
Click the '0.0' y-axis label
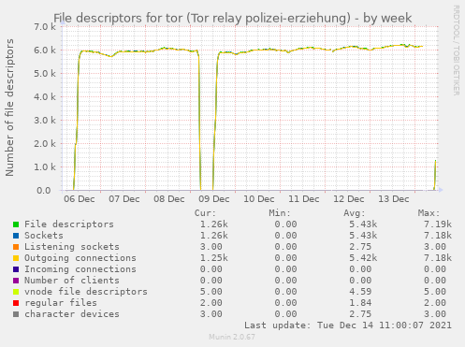[x=44, y=191]
